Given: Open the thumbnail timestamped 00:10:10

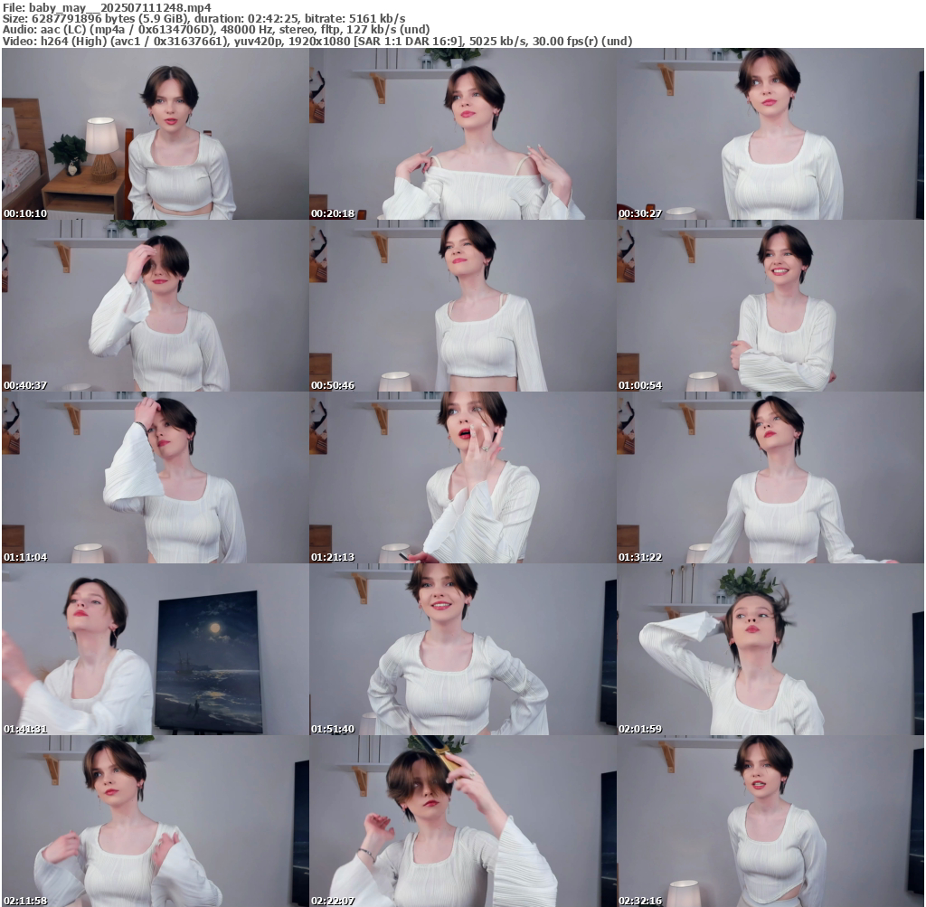Looking at the screenshot, I should [155, 134].
